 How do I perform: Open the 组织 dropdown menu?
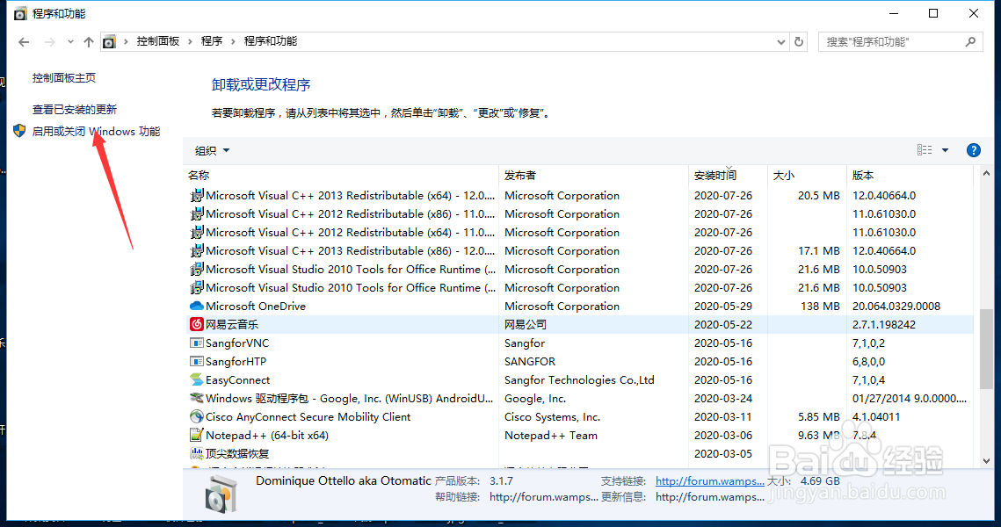click(x=212, y=150)
